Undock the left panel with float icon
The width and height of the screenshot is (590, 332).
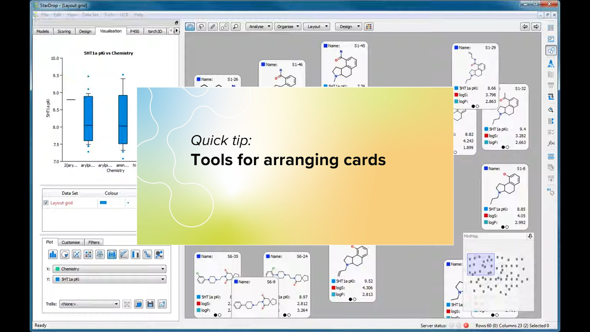tap(176, 23)
